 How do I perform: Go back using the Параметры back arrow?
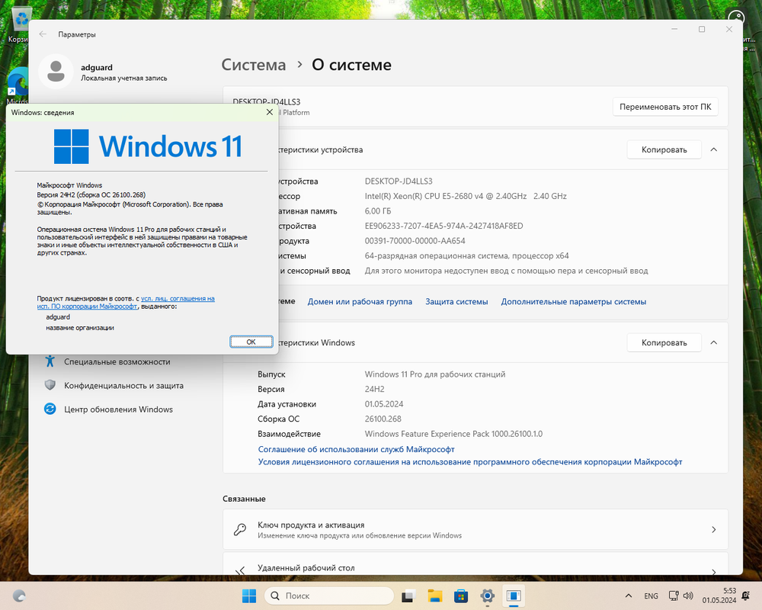coord(43,34)
